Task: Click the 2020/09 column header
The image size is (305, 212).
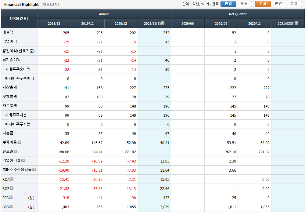Action: (x=221, y=24)
